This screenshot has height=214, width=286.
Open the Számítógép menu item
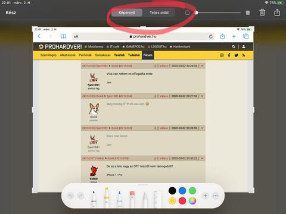[48, 55]
